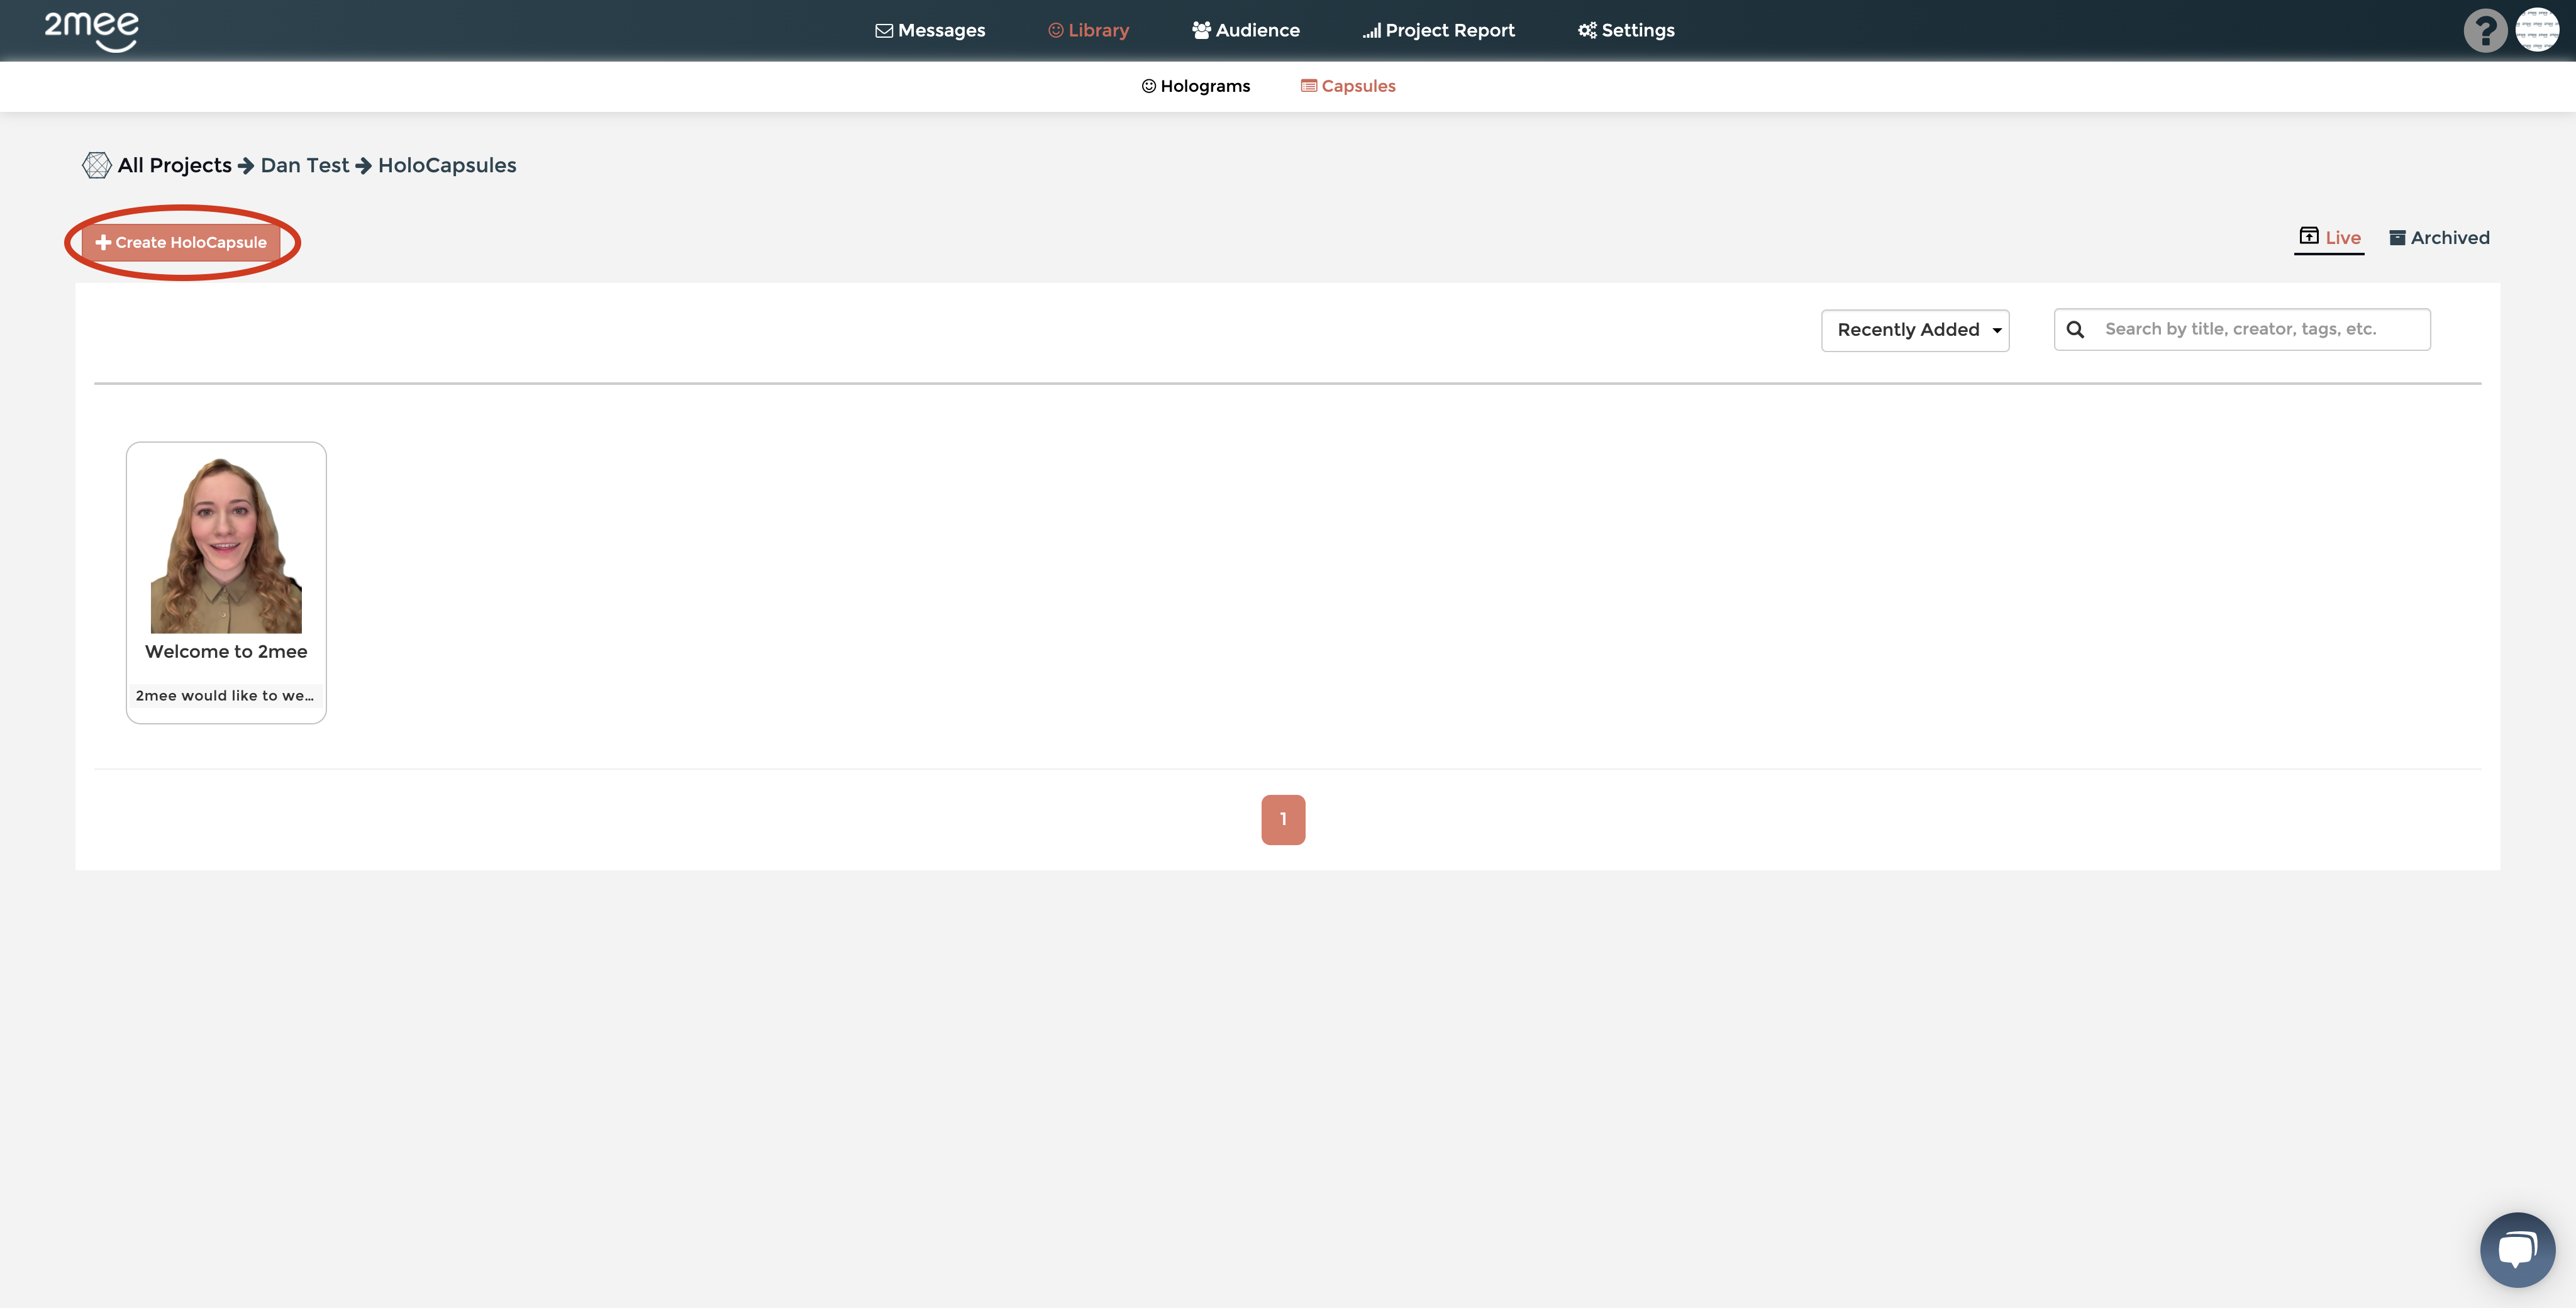Expand the Recently Added sort dropdown

click(1915, 330)
